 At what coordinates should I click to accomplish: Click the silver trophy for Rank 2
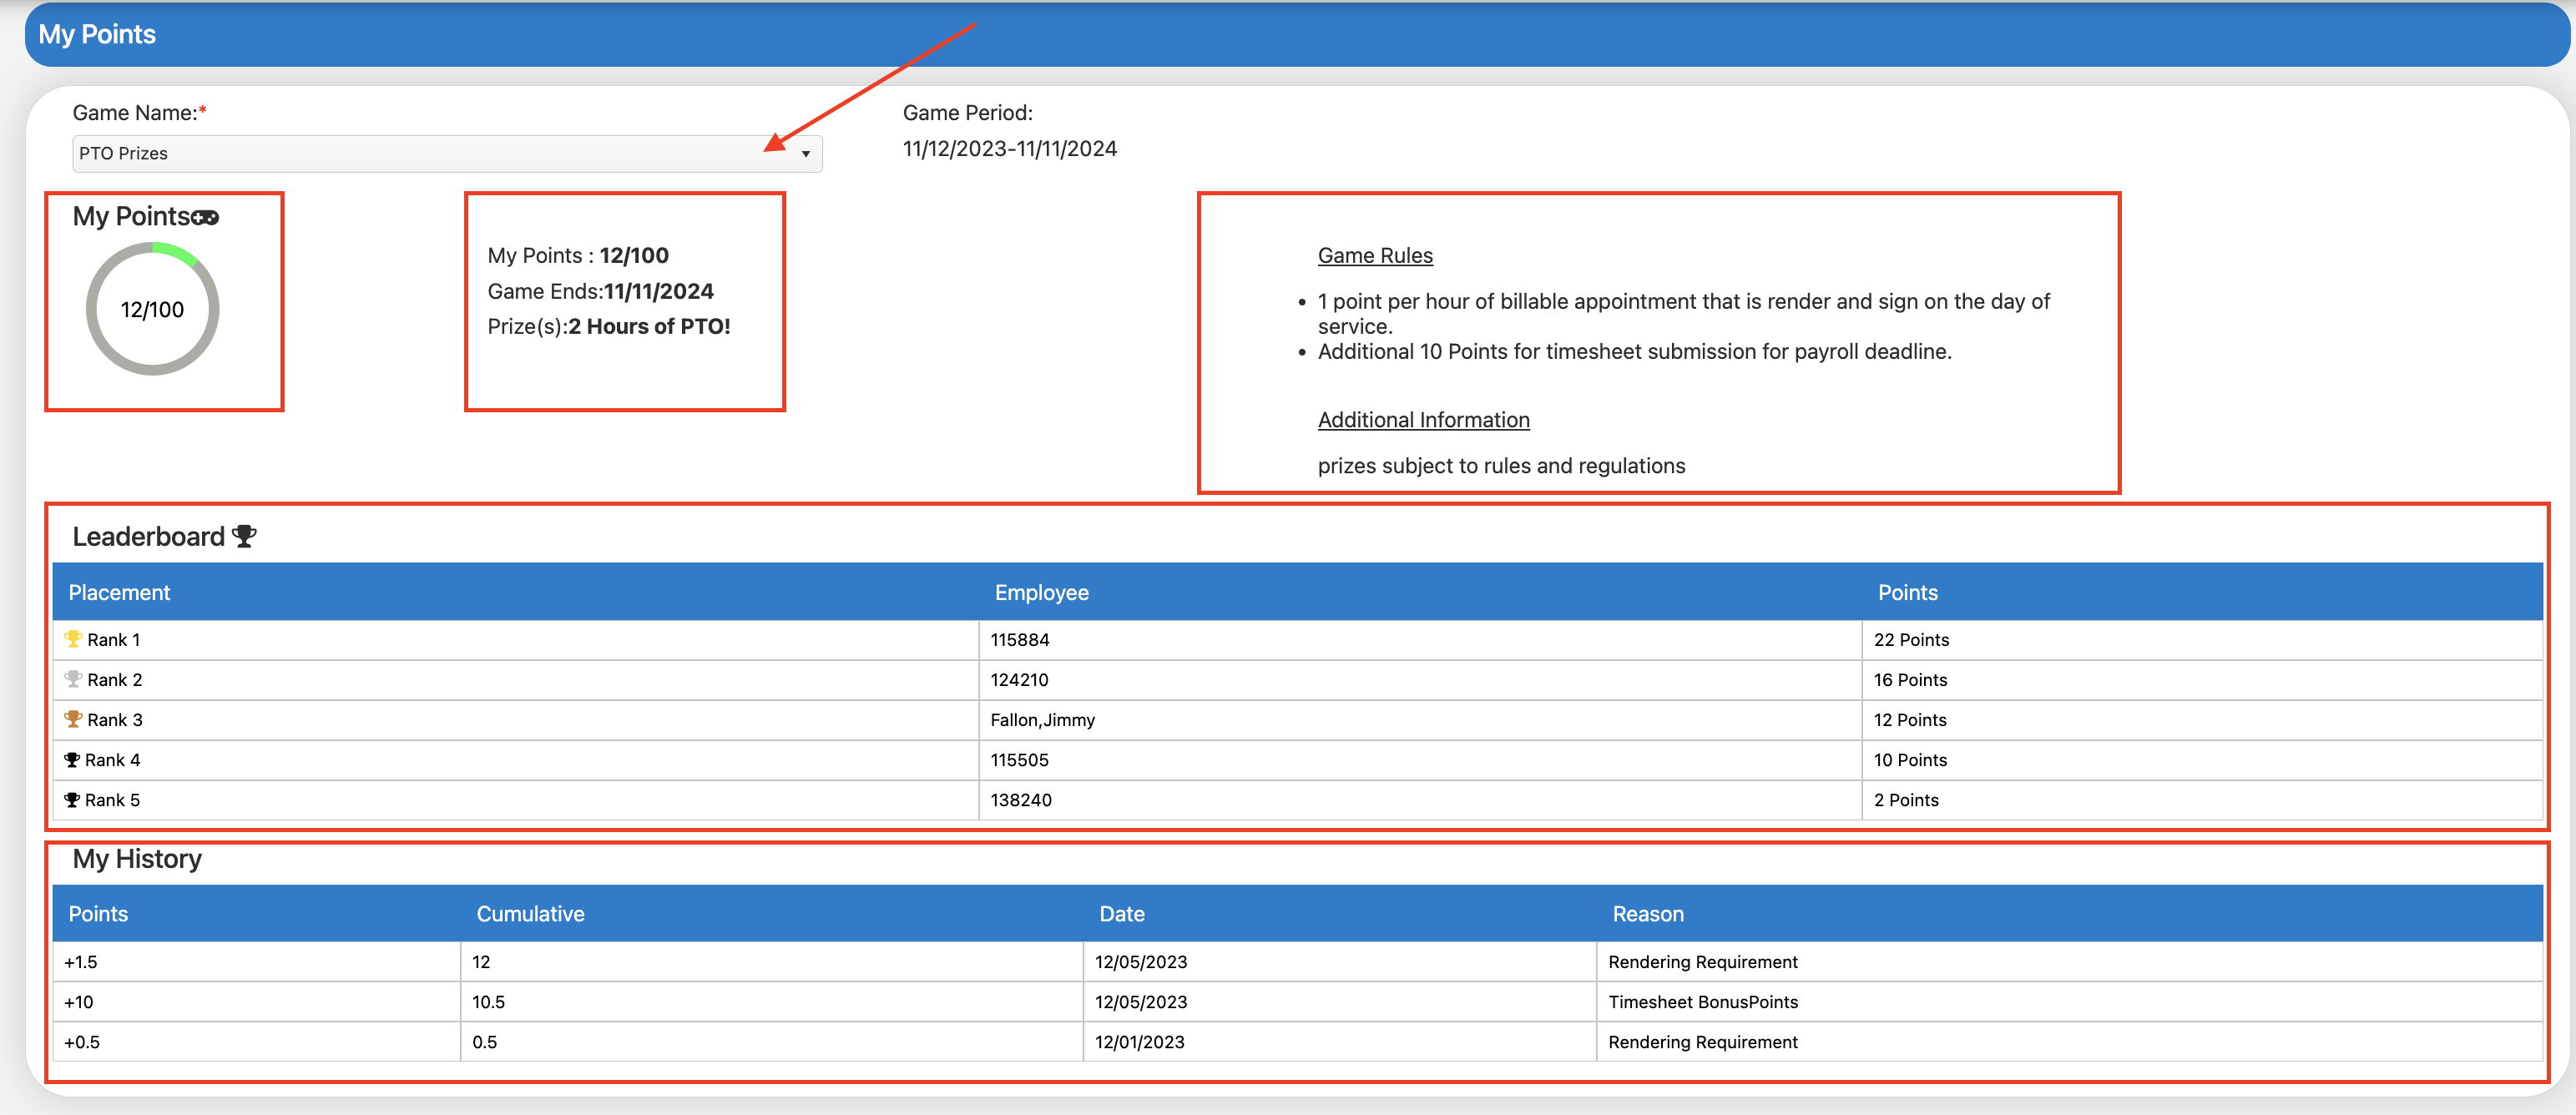(x=73, y=679)
